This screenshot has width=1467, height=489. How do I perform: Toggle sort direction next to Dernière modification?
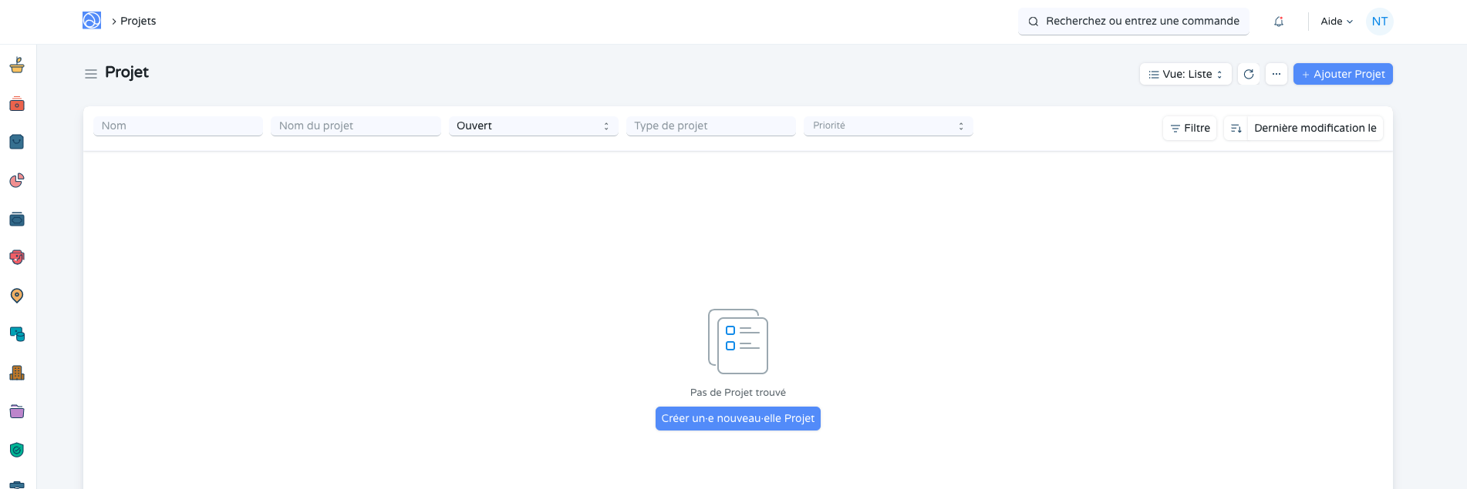pos(1236,128)
